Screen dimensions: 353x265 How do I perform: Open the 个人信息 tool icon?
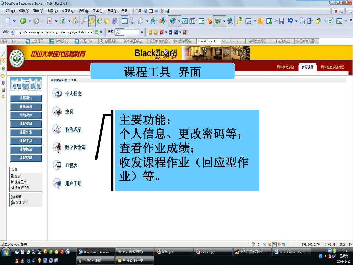(57, 94)
